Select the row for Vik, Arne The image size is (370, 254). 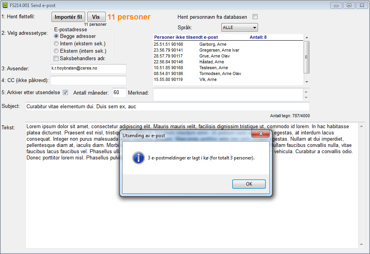tap(228, 79)
